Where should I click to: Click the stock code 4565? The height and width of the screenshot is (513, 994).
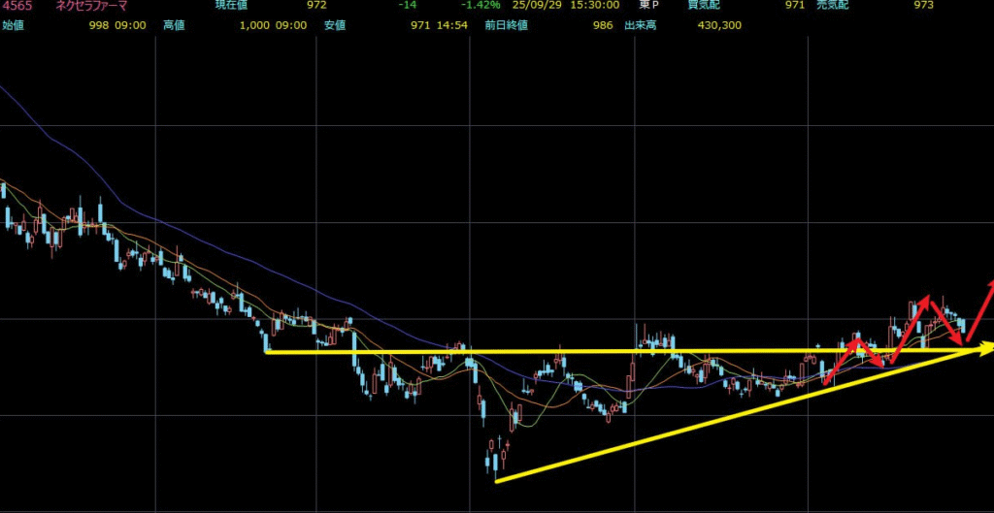pyautogui.click(x=16, y=5)
